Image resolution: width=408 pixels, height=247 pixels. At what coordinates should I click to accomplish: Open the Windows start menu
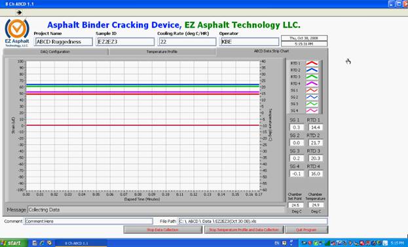point(14,243)
